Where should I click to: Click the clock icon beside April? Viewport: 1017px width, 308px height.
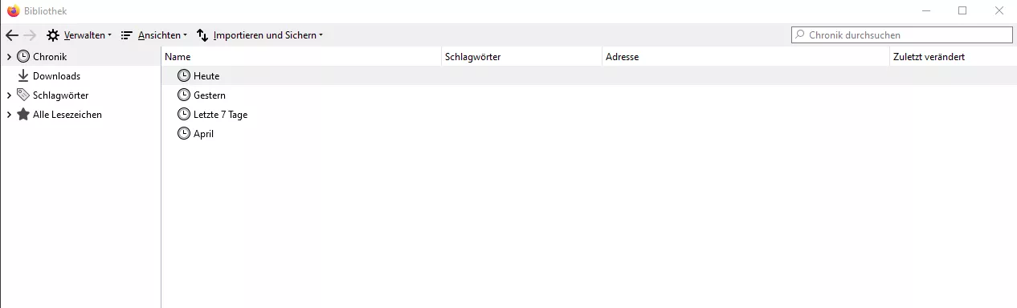[184, 134]
